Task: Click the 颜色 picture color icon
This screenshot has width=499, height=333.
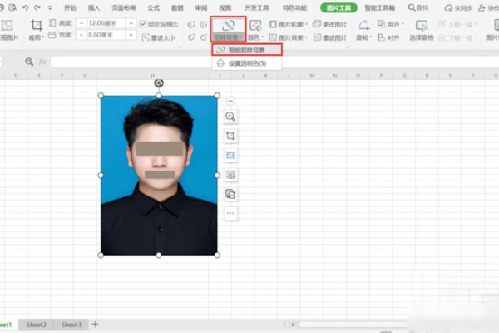Action: [x=255, y=25]
